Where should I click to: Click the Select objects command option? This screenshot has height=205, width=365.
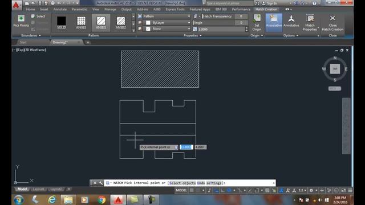tap(182, 183)
